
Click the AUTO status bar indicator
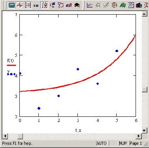pos(102,143)
